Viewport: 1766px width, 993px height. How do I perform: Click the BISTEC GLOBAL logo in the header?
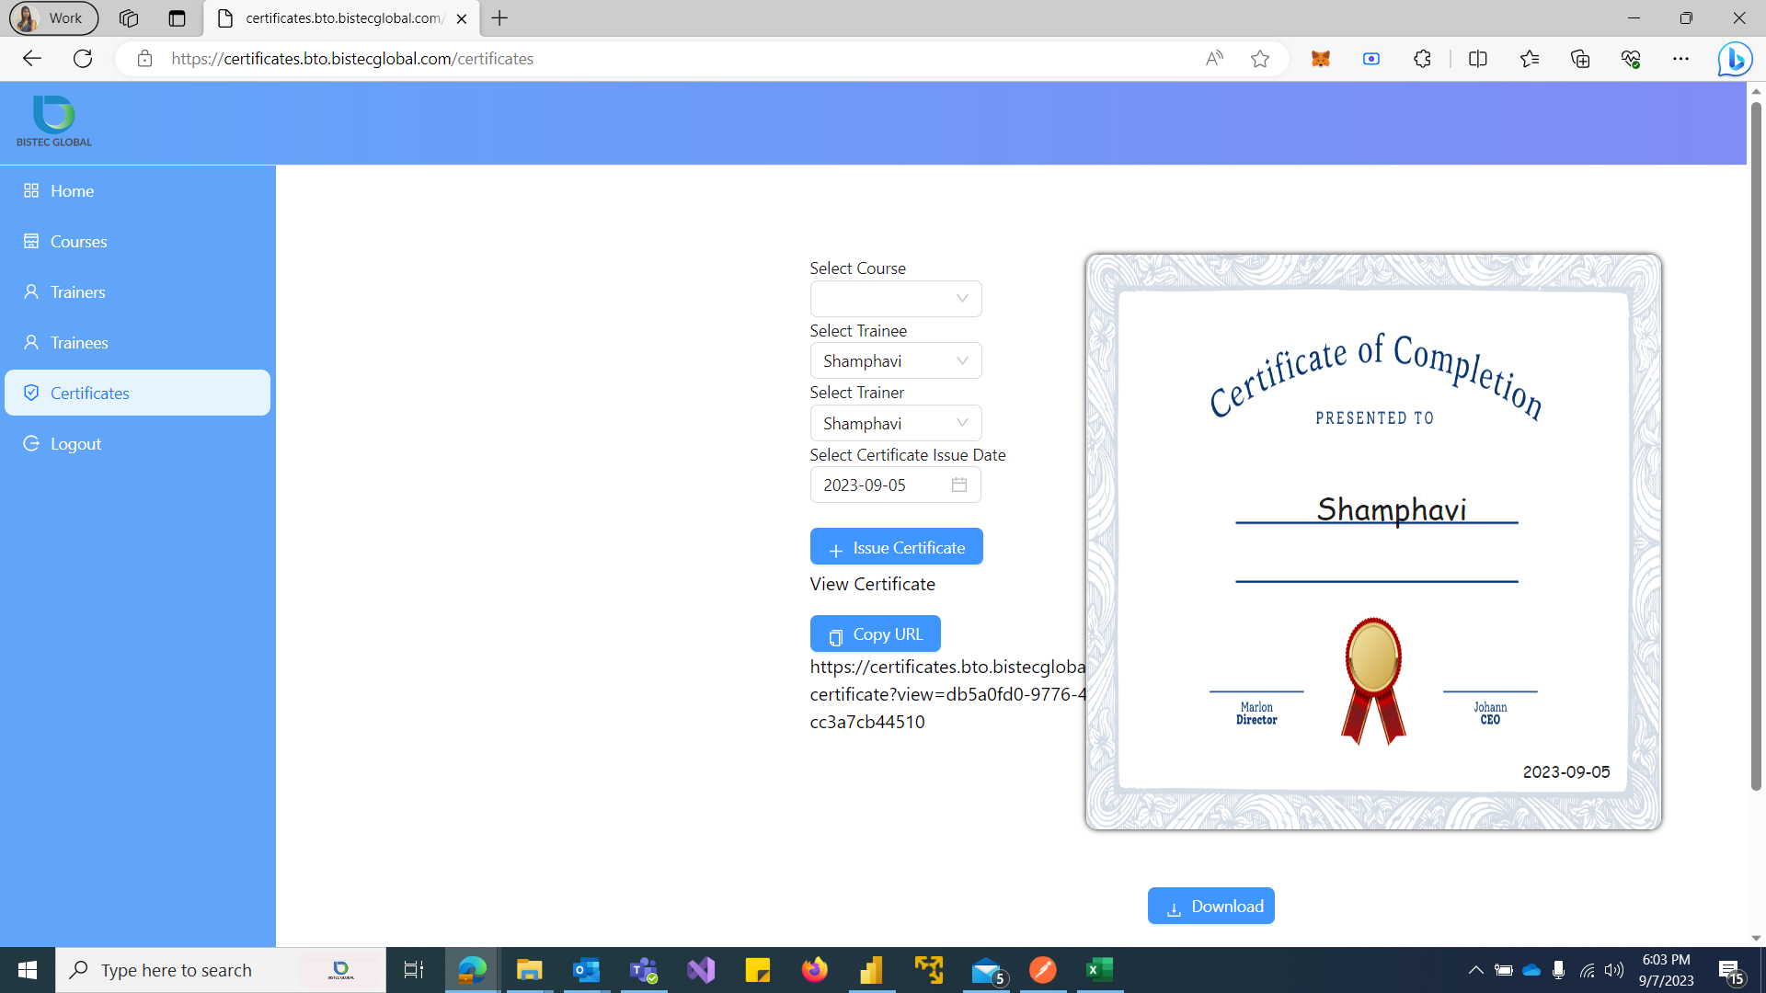53,120
